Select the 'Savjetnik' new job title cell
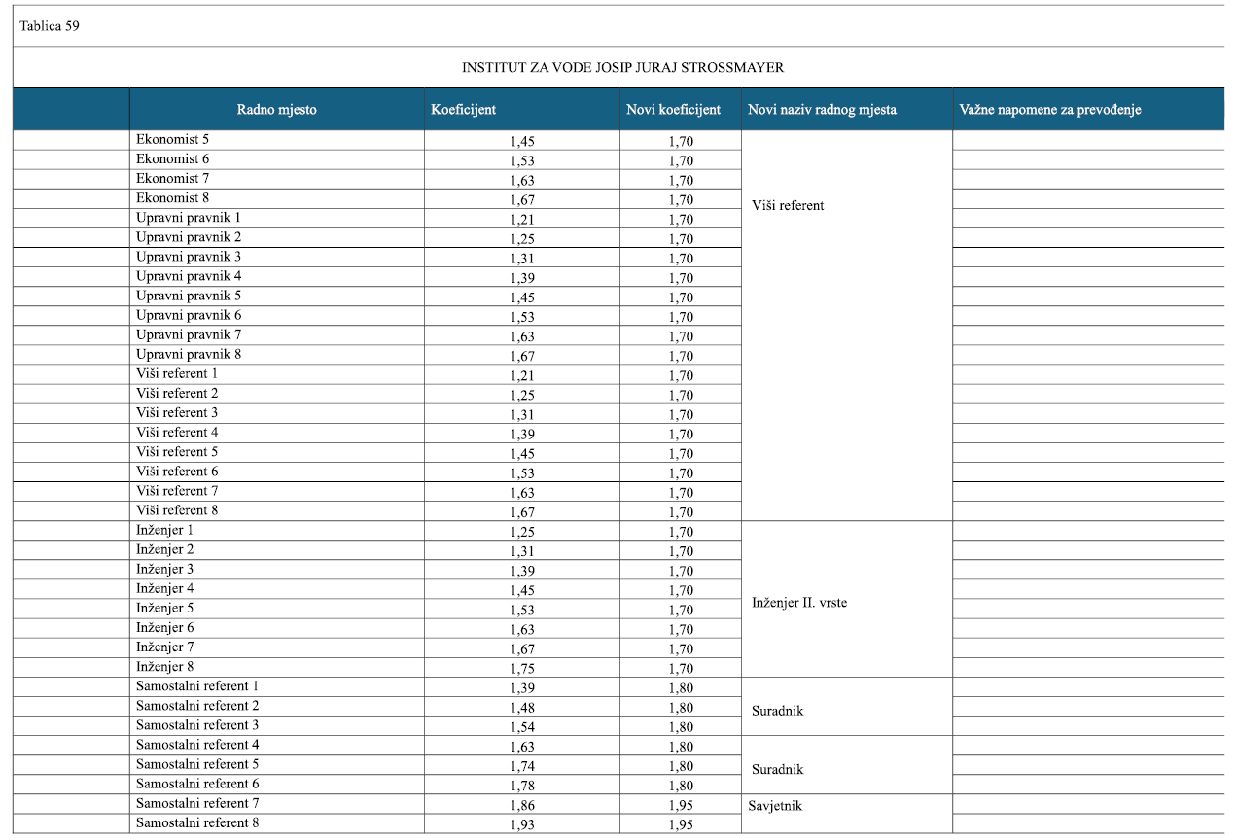 tap(777, 806)
